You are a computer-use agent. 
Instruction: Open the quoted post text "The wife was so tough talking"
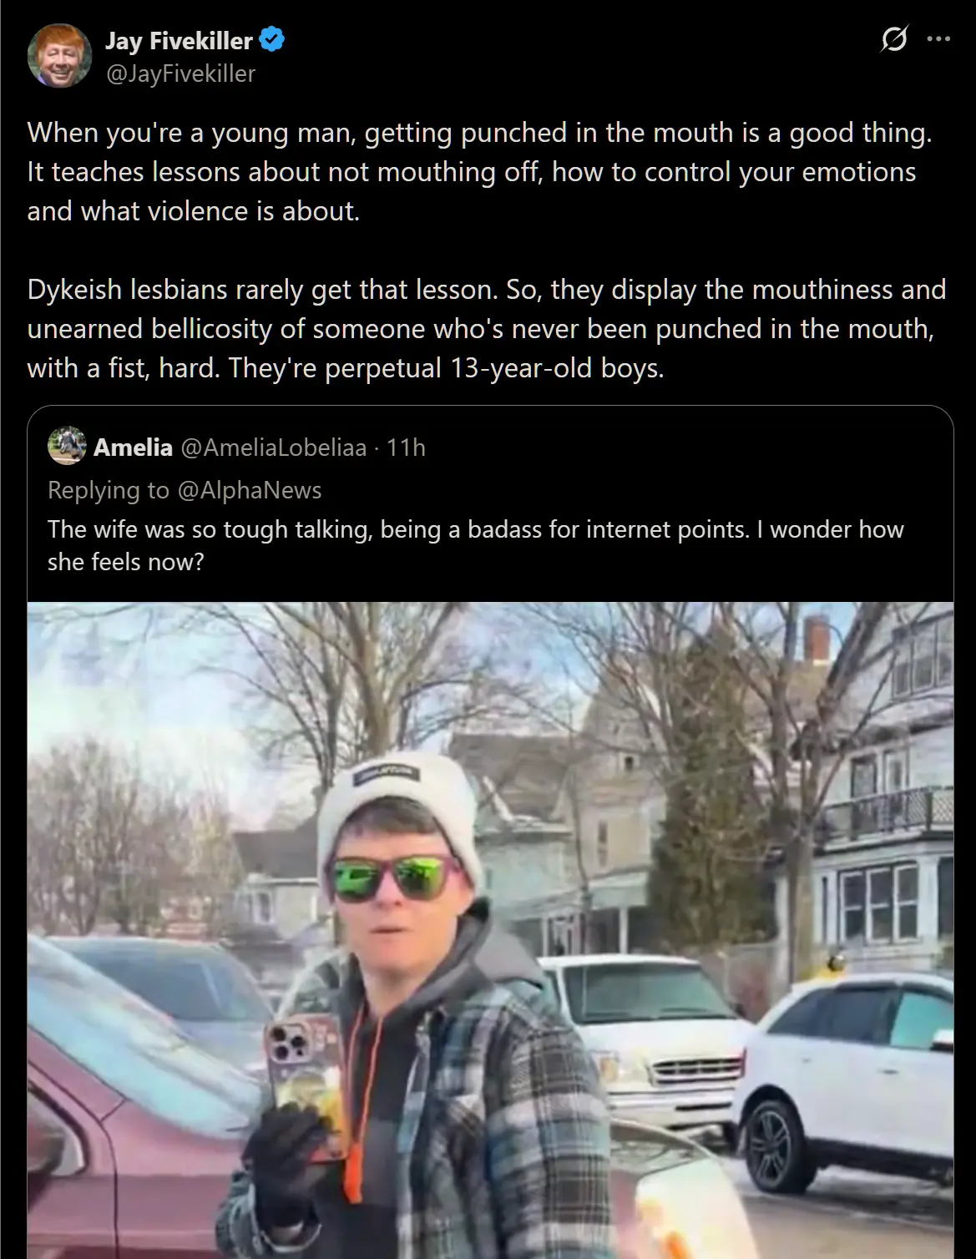click(475, 545)
